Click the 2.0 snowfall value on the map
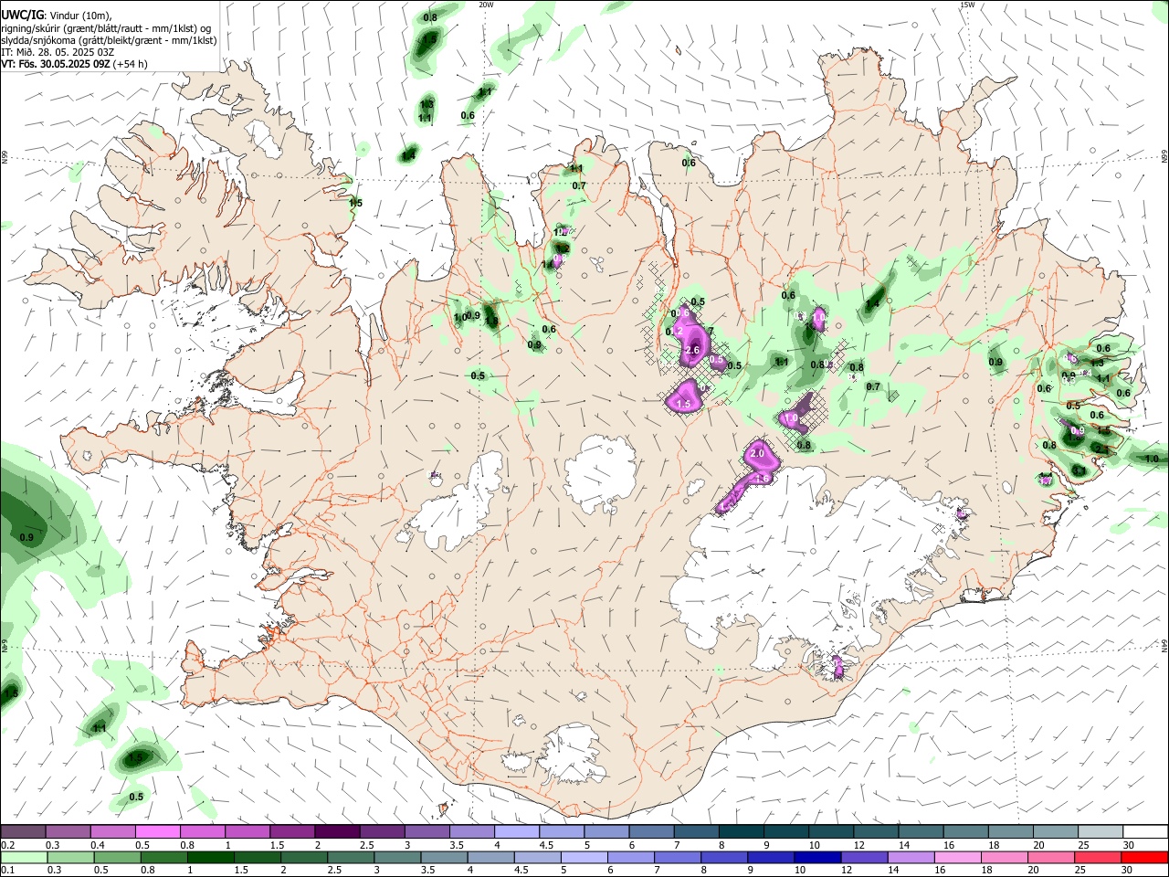1169x877 pixels. [756, 454]
